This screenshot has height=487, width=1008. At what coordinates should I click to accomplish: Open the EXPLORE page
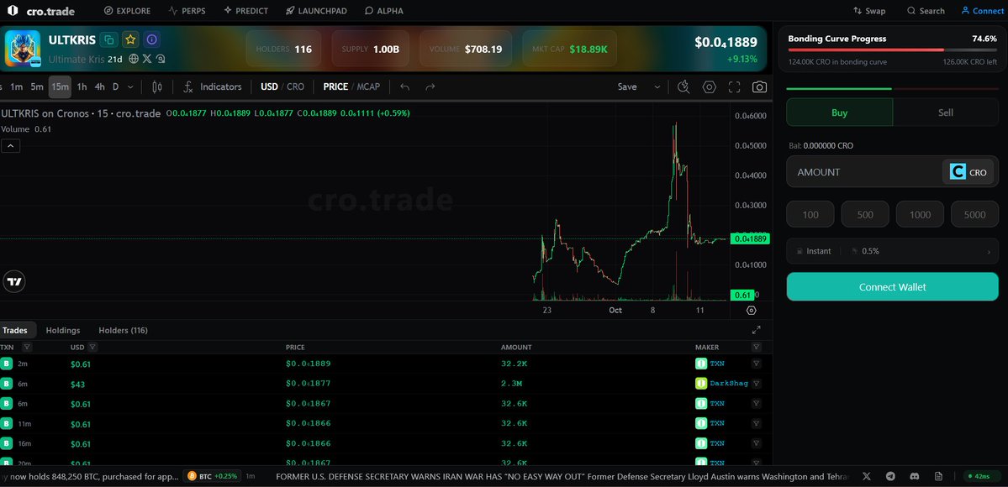127,11
